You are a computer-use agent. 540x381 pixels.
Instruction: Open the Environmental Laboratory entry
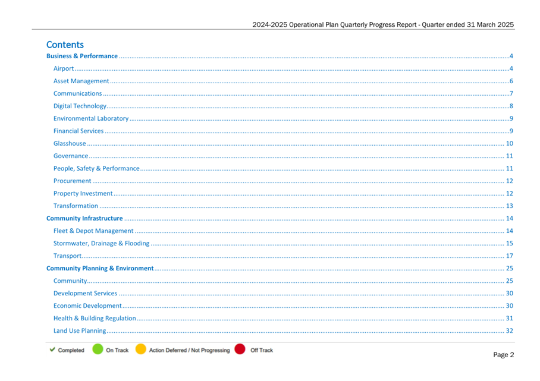[283, 118]
